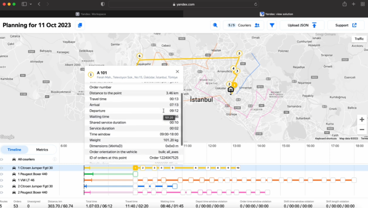Click the copy icon beside the planning title

coord(80,25)
